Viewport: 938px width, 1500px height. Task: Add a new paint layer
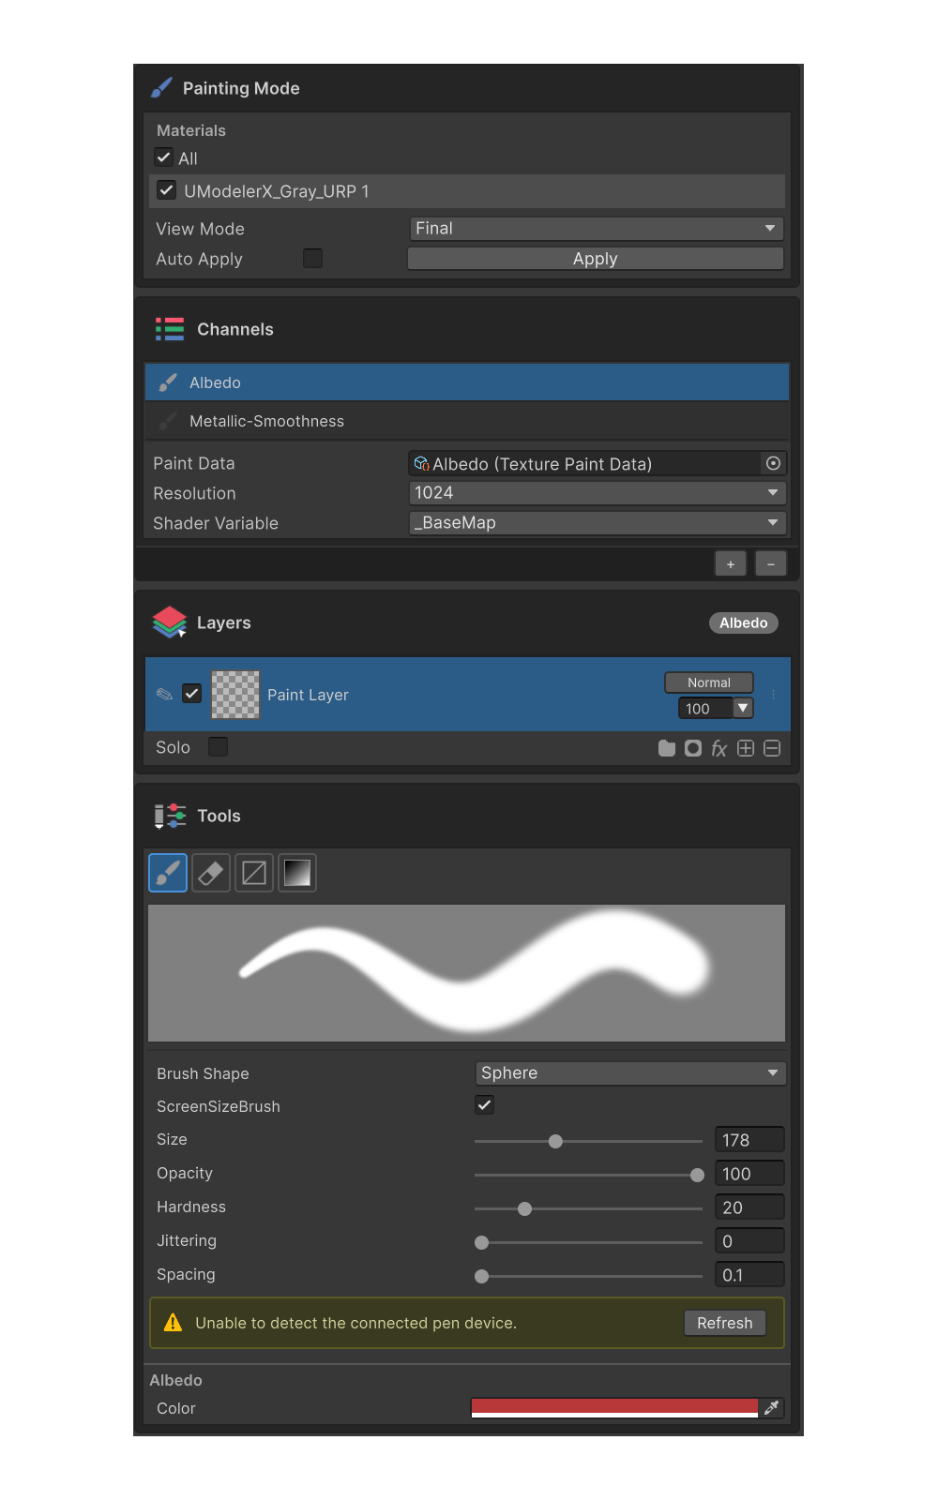click(x=746, y=748)
